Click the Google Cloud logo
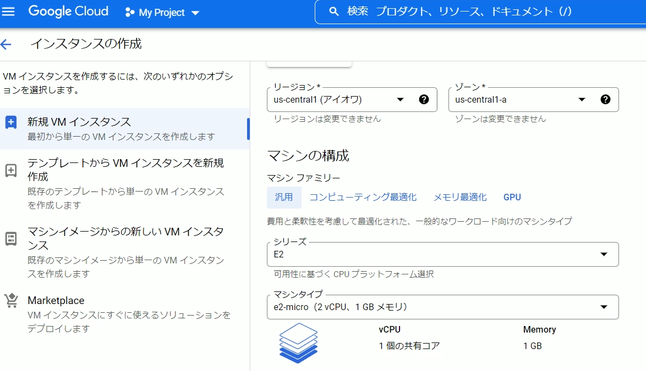This screenshot has width=646, height=371. point(68,11)
